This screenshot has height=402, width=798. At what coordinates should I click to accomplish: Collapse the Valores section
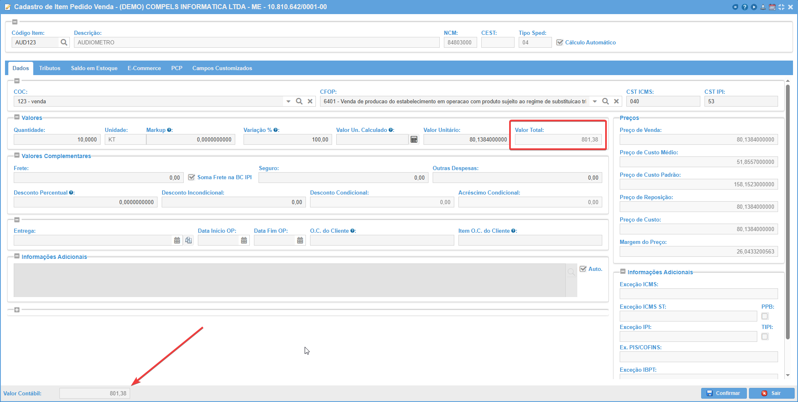pos(17,117)
